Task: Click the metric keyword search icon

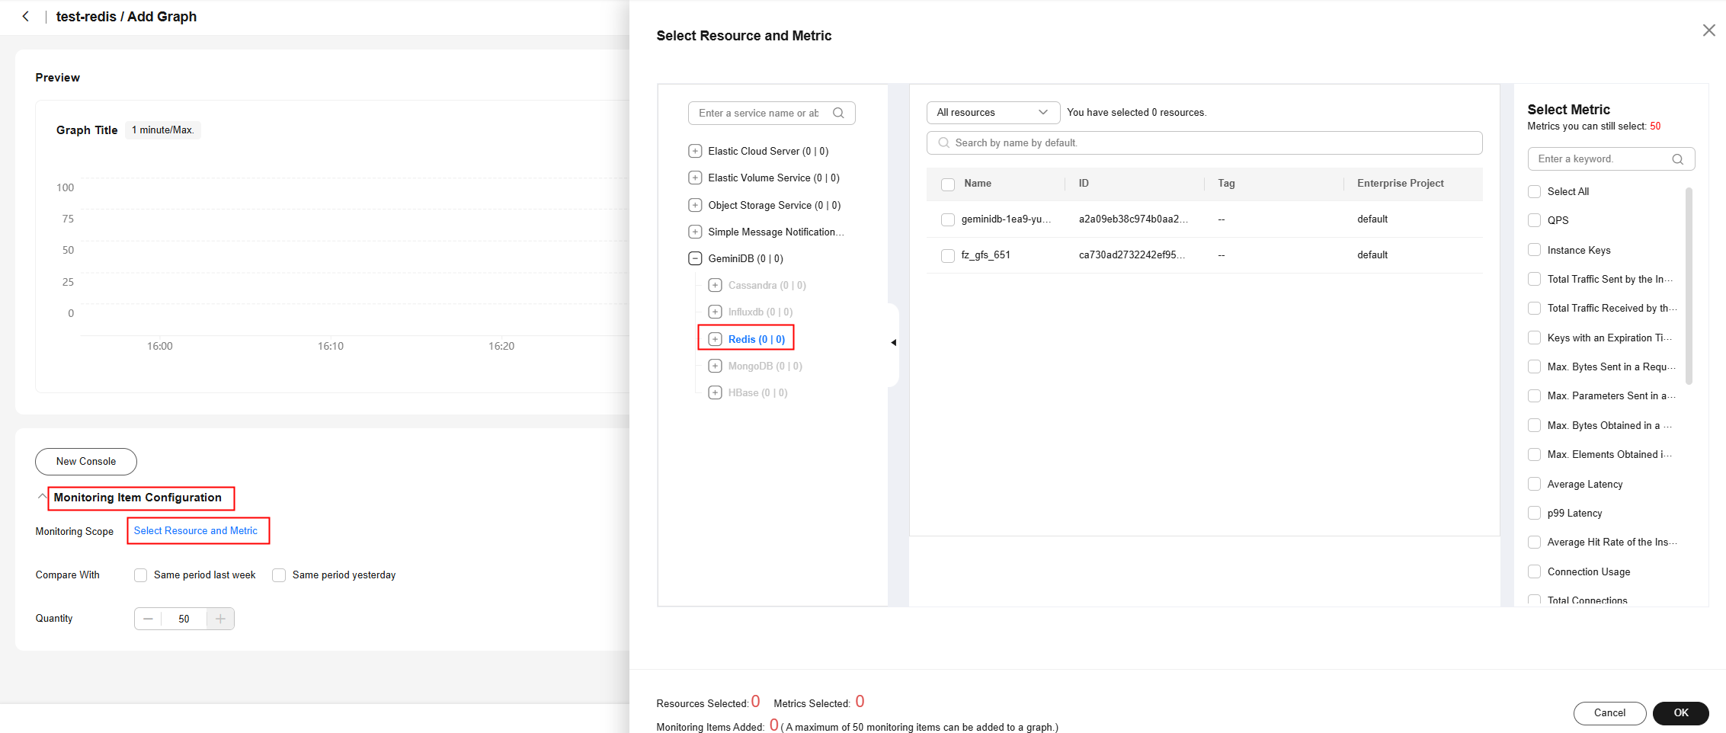Action: tap(1677, 159)
